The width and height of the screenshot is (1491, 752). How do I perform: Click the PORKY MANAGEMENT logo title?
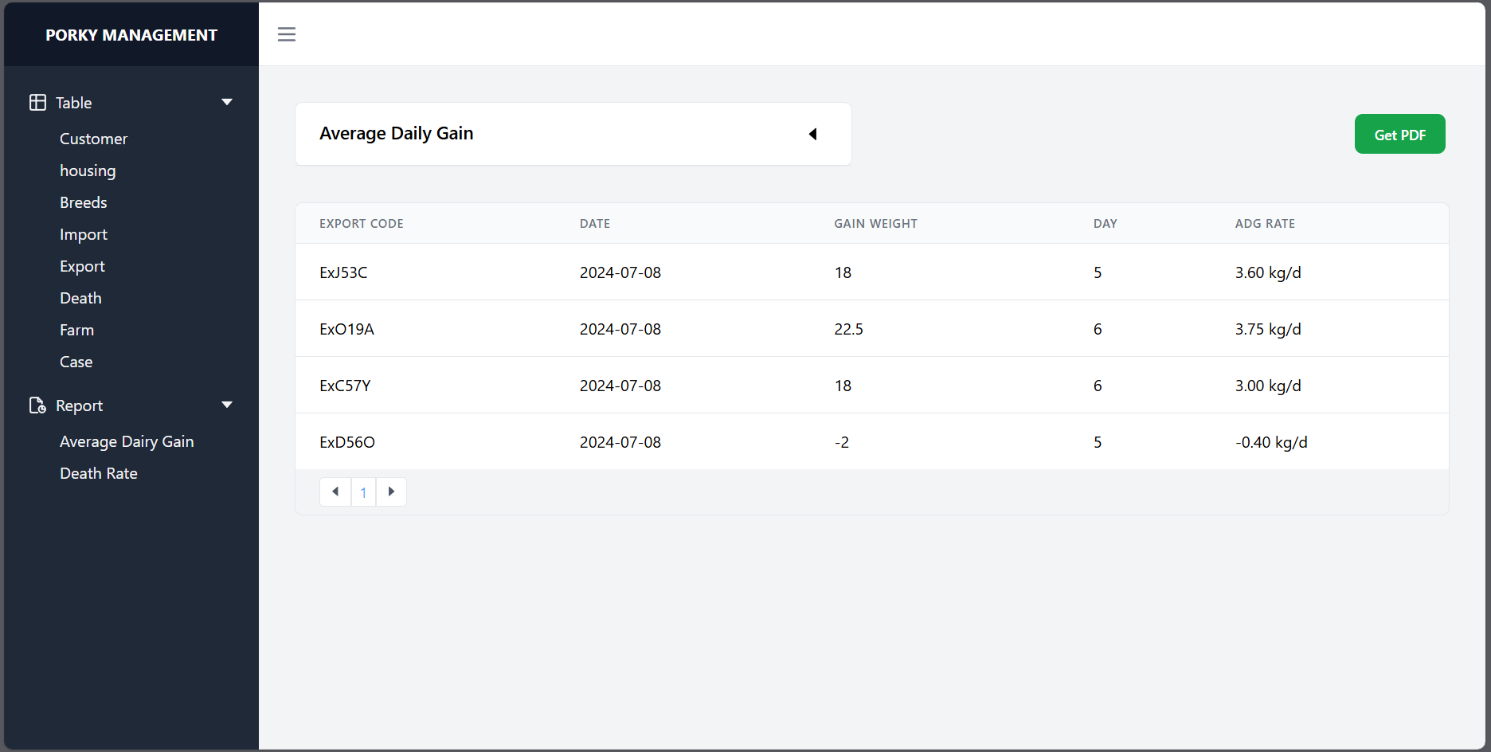131,35
